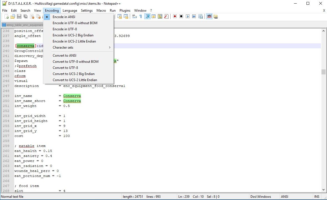The width and height of the screenshot is (327, 200).
Task: Stop macro recording with square icon
Action: (181, 16)
